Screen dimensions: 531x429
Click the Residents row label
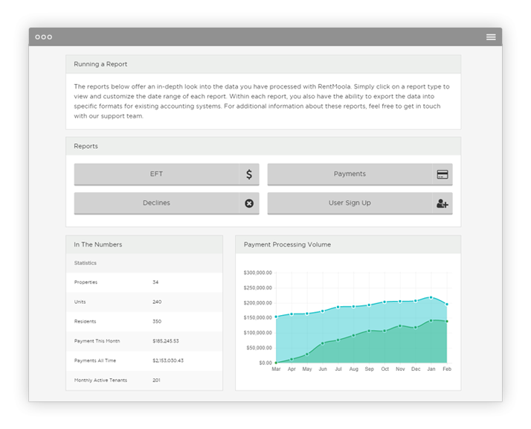85,321
